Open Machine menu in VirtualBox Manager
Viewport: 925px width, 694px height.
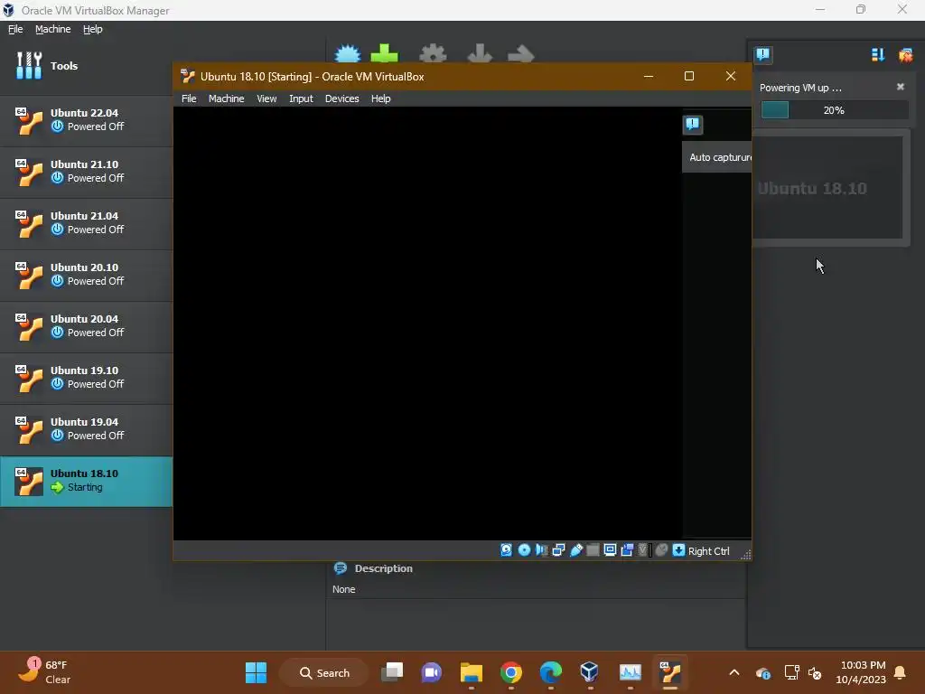(x=52, y=29)
